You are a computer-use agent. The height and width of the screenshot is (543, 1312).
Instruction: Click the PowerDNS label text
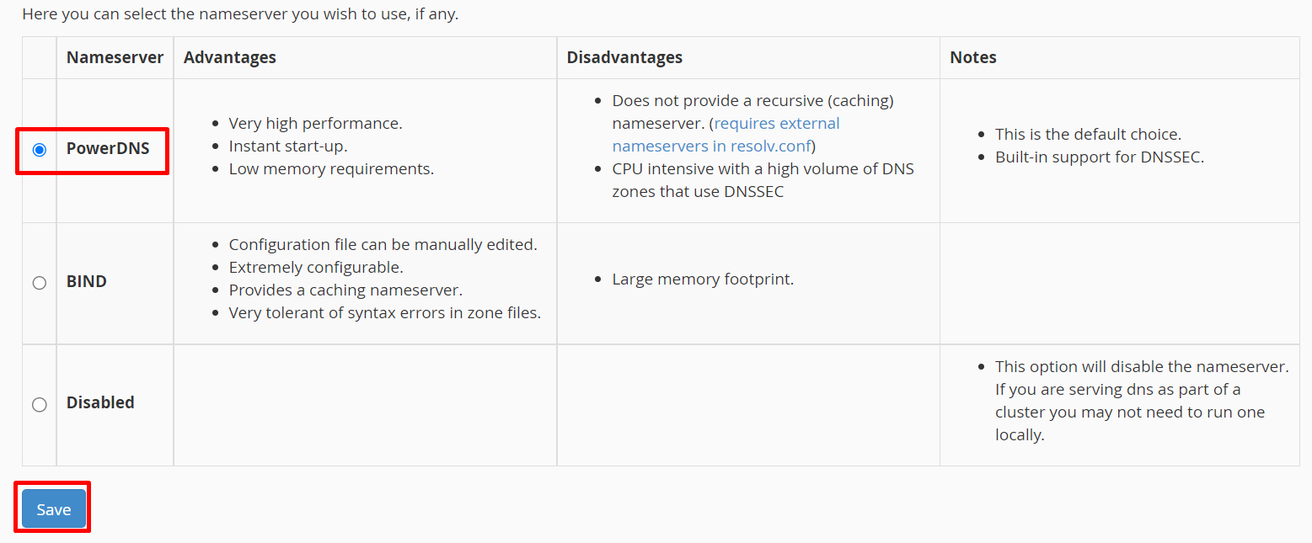click(x=108, y=149)
